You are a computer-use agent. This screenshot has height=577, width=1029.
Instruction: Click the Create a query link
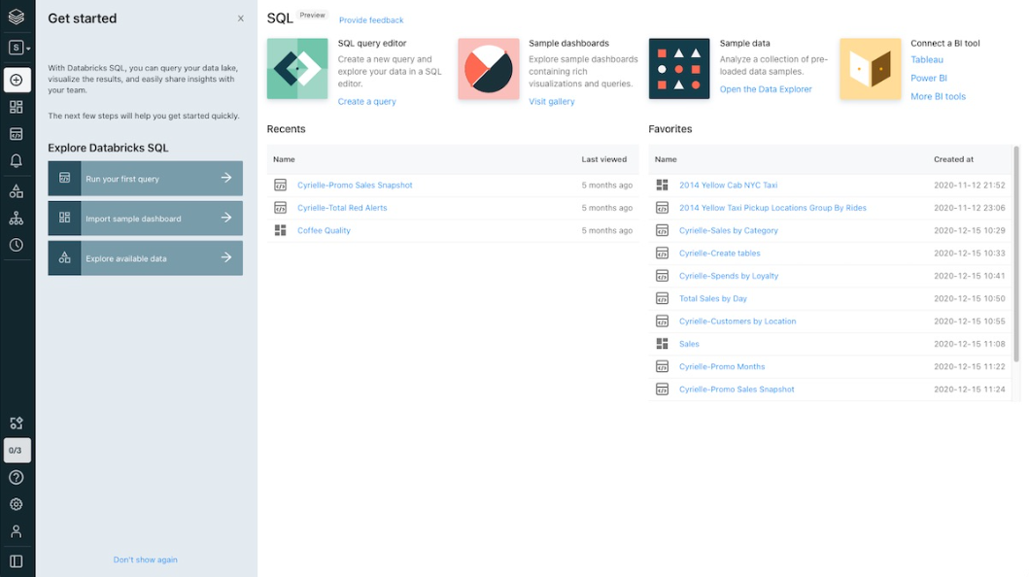click(x=367, y=102)
